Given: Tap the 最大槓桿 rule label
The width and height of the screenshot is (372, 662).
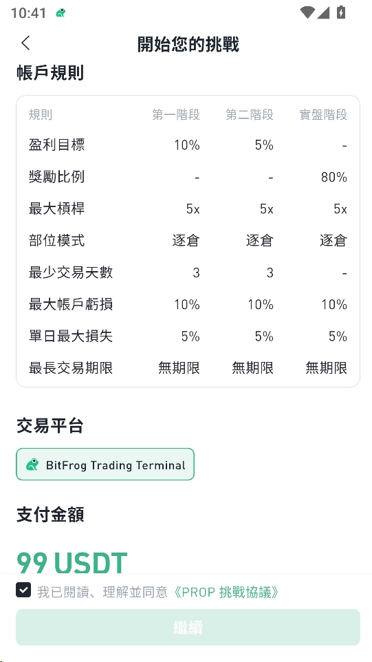Looking at the screenshot, I should point(56,209).
